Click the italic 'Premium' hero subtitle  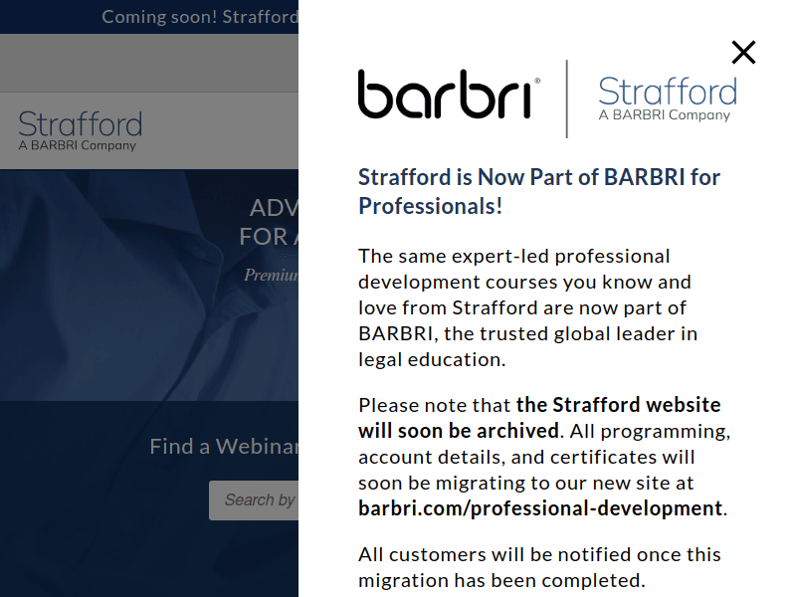pos(272,275)
